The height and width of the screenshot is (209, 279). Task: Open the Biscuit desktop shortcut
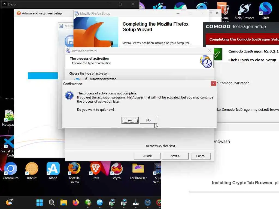[32, 171]
